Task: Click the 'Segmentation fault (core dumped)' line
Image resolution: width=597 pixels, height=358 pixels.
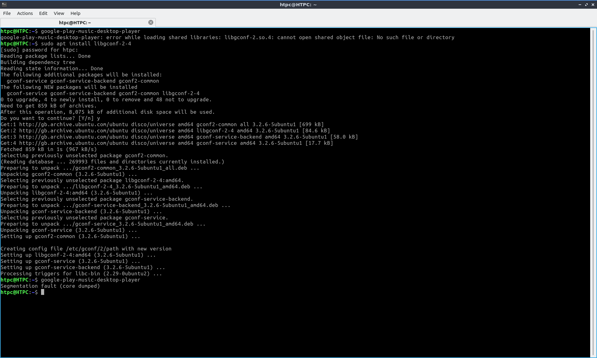Action: point(50,286)
